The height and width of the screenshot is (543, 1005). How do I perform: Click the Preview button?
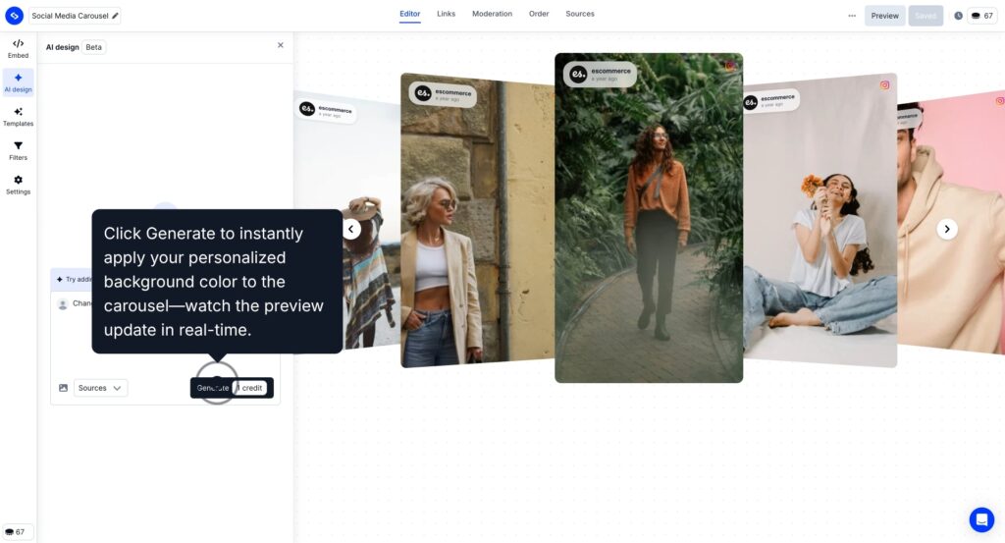tap(884, 16)
